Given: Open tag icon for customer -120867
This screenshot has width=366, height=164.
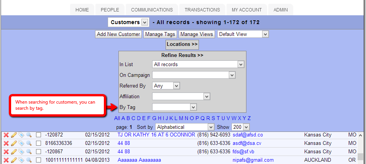Looking at the screenshot, I should coord(21,152).
